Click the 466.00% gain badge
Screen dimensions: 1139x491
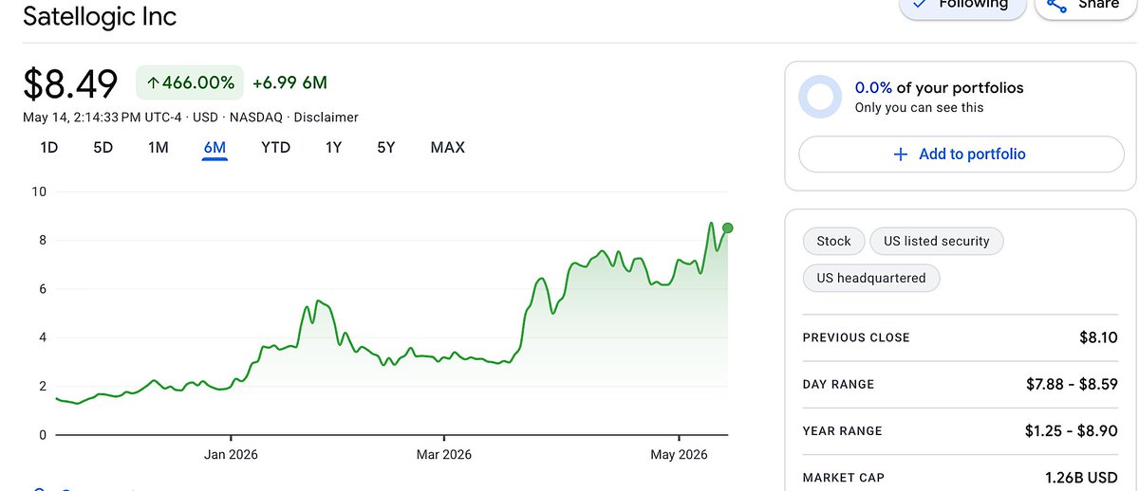[190, 82]
